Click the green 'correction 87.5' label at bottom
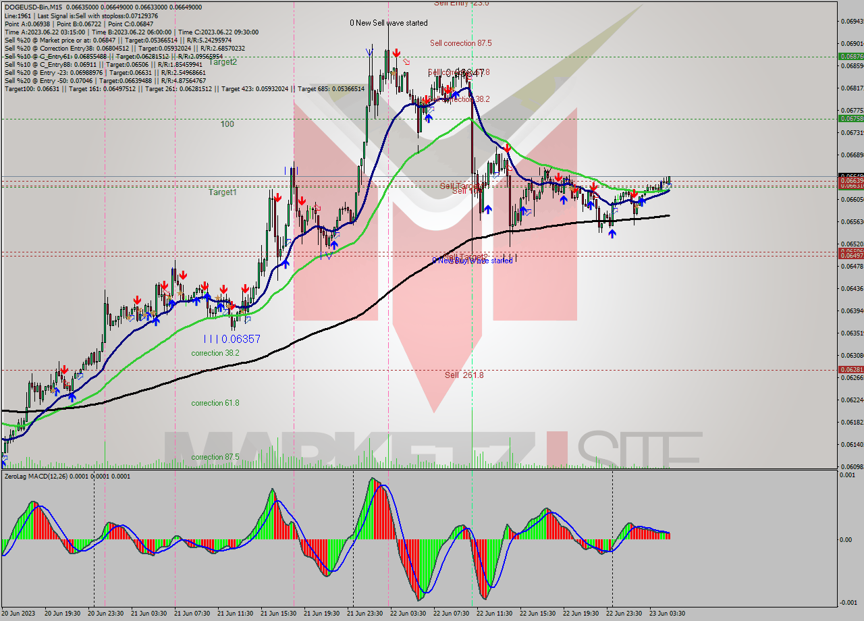 (x=215, y=457)
